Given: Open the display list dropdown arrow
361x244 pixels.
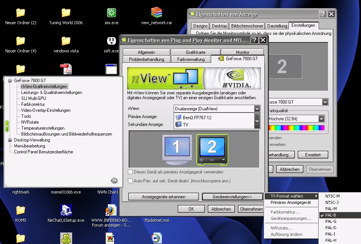Looking at the screenshot, I should click(257, 121).
